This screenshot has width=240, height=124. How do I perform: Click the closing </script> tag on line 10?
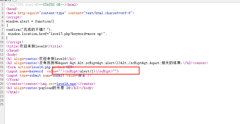pyautogui.click(x=15, y=42)
